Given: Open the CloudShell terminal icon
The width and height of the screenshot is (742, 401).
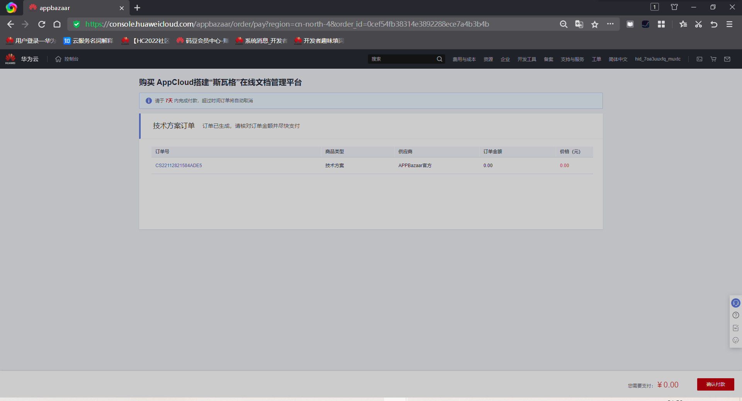Looking at the screenshot, I should click(x=699, y=59).
